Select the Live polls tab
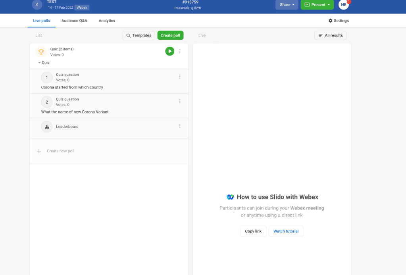Screen dimensions: 406x275 [41, 21]
